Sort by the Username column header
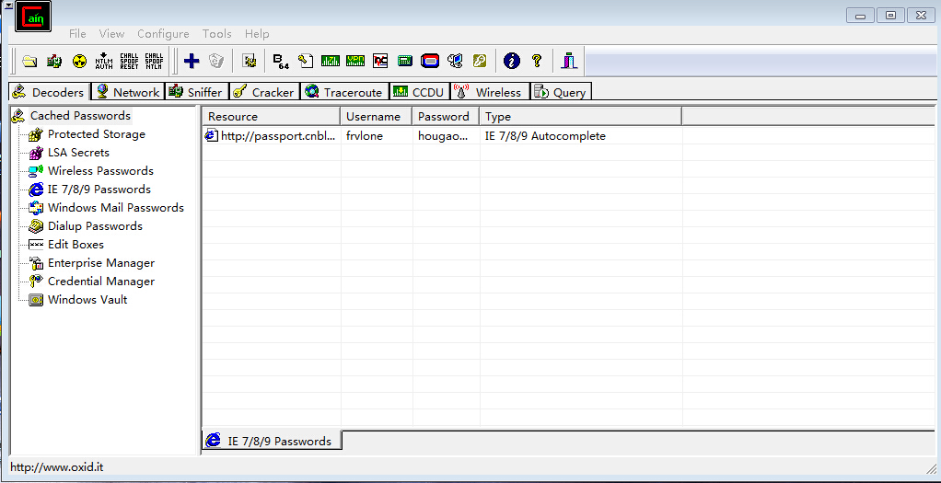Viewport: 941px width, 483px height. coord(377,117)
